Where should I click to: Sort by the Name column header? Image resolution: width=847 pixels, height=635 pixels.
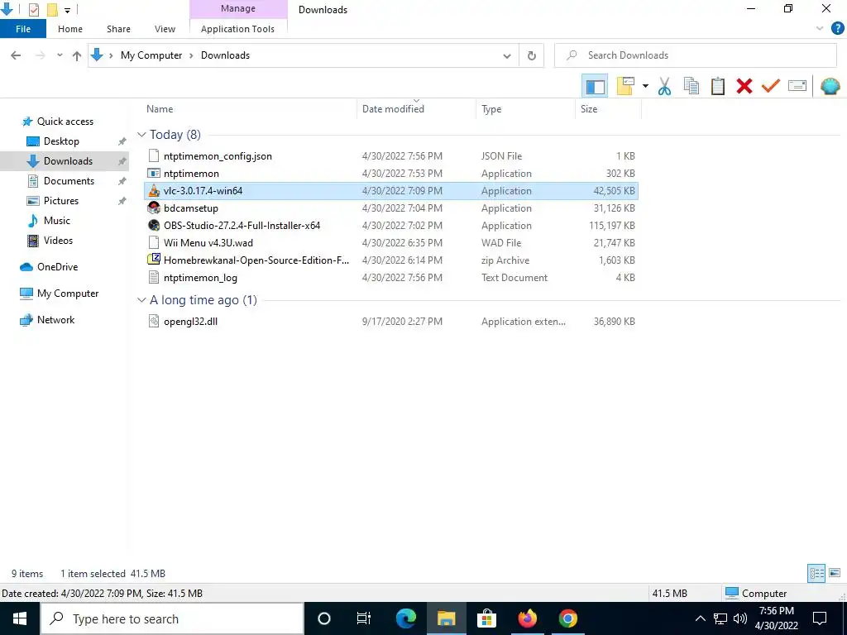(x=160, y=109)
